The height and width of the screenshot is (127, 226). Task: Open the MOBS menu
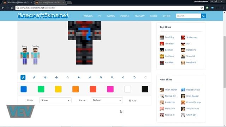(154, 16)
